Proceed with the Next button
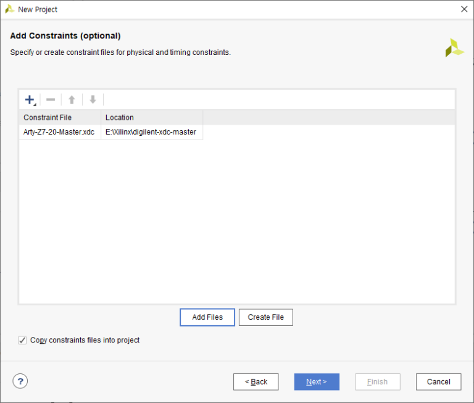 point(317,382)
